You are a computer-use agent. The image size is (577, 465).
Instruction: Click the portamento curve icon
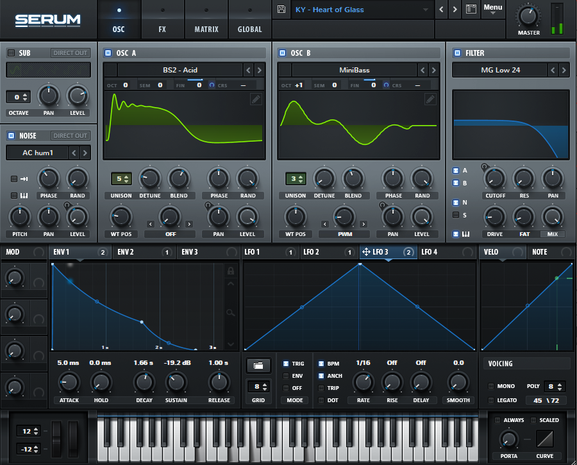pos(545,439)
